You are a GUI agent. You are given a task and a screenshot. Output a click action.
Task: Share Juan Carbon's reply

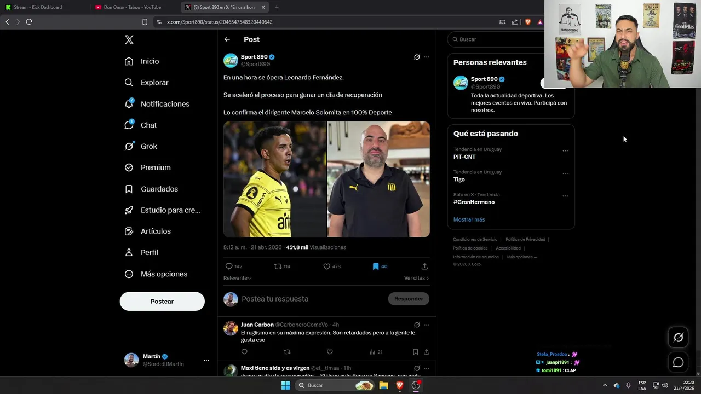[427, 352]
